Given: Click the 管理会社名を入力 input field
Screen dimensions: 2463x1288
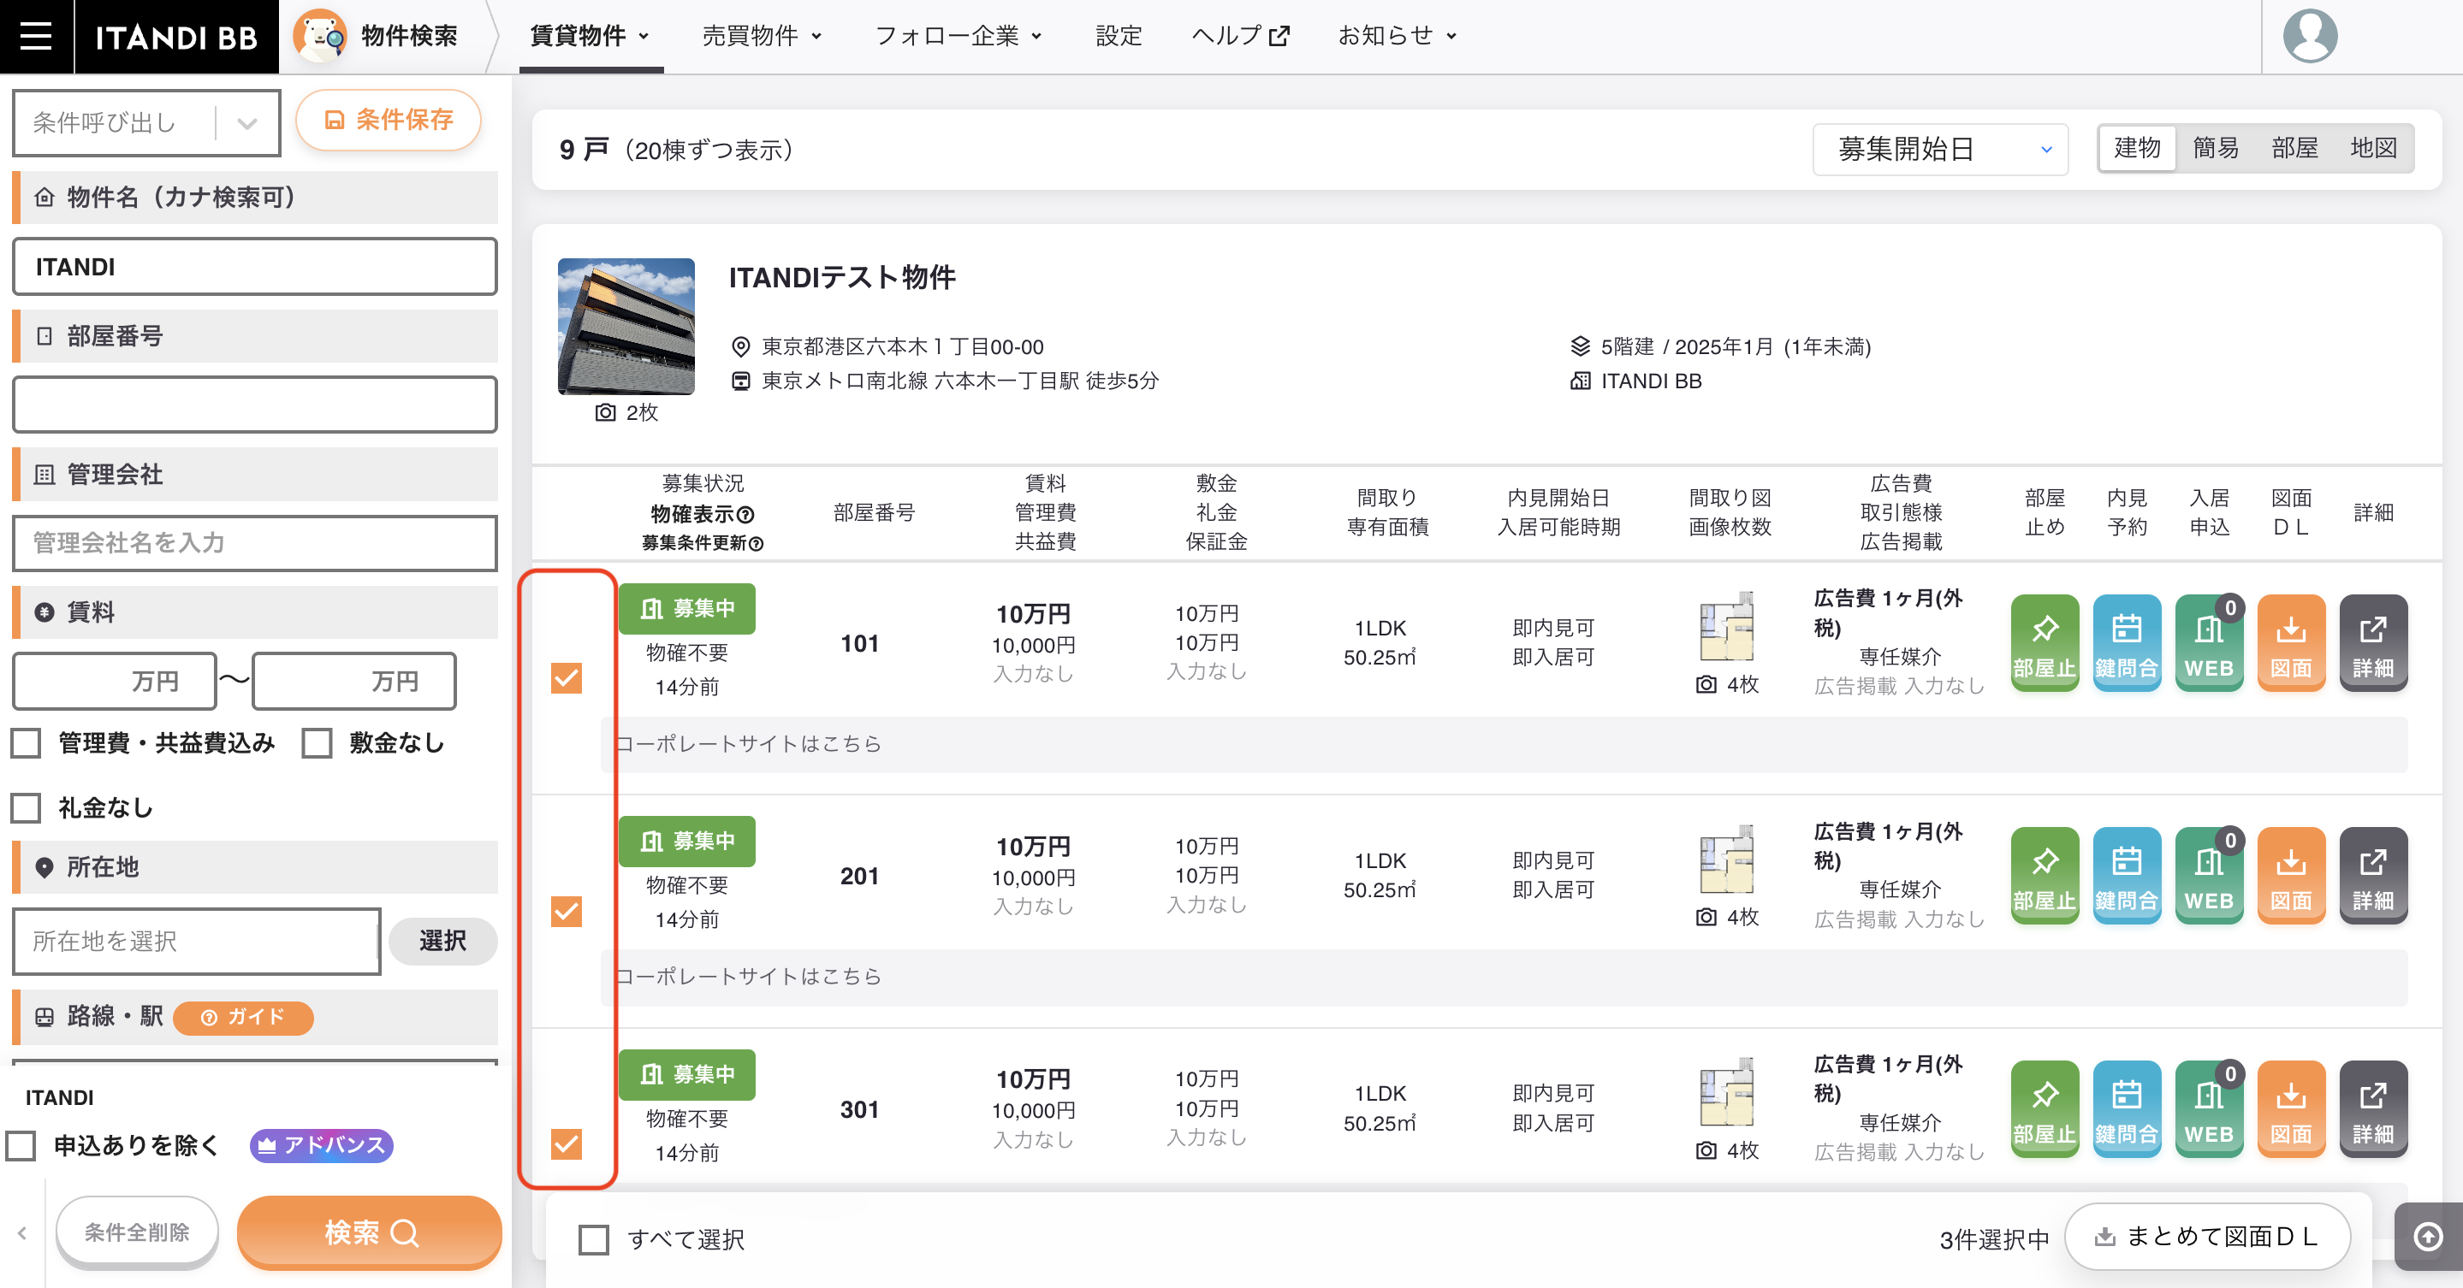Looking at the screenshot, I should (x=254, y=543).
